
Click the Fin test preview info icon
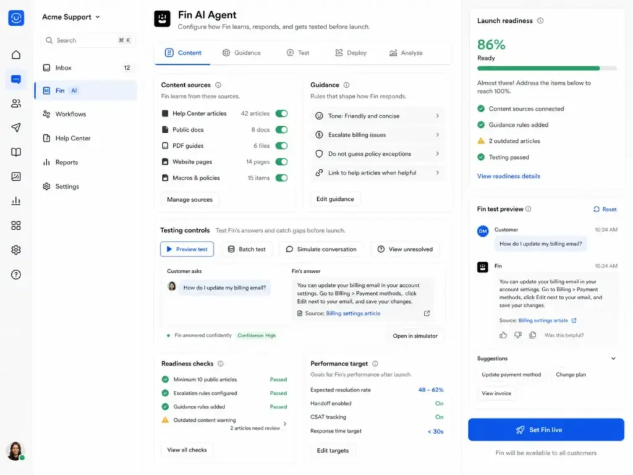tap(528, 209)
